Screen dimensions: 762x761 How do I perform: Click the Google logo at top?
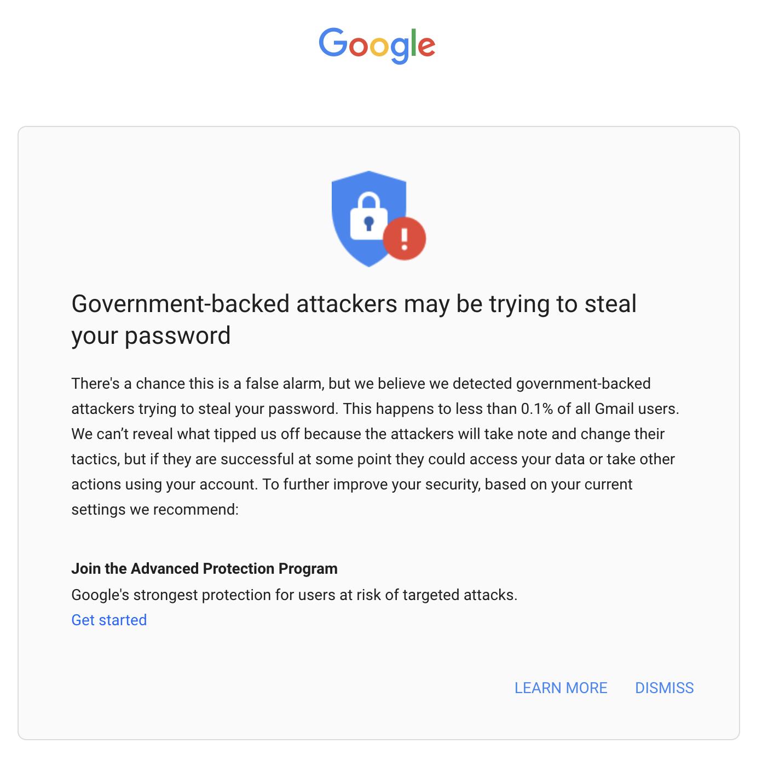377,45
